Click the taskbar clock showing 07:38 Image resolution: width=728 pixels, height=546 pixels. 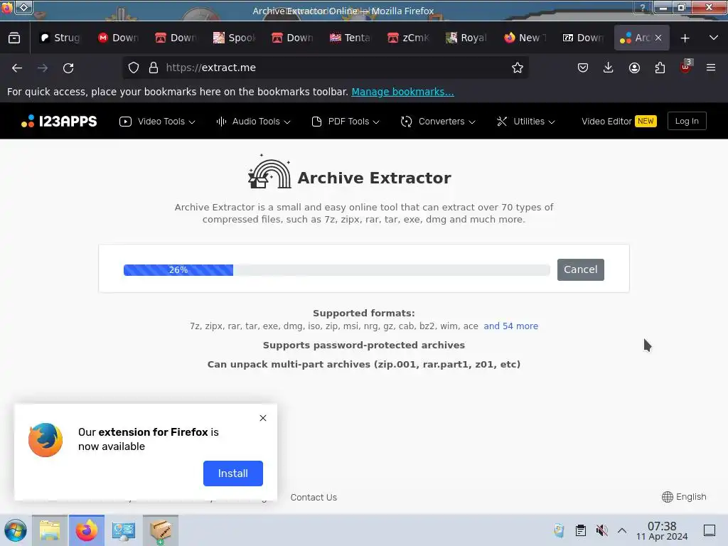(662, 530)
